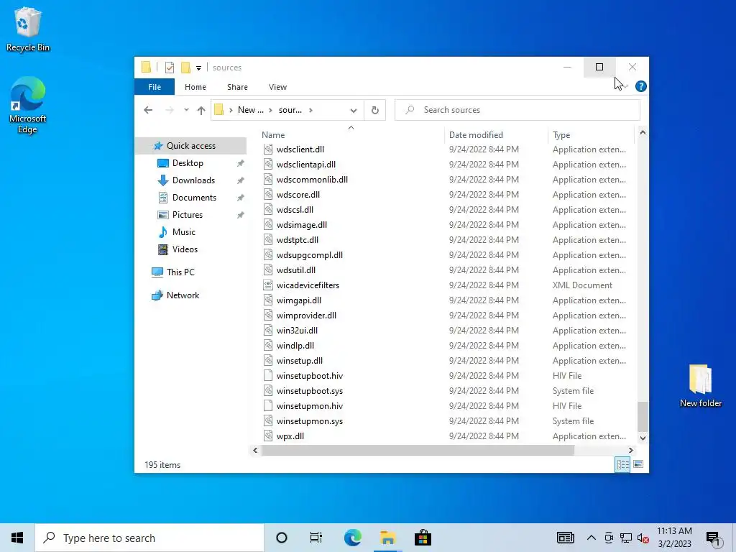Open Cortana from the taskbar
Screen dimensions: 736x552
[x=282, y=538]
